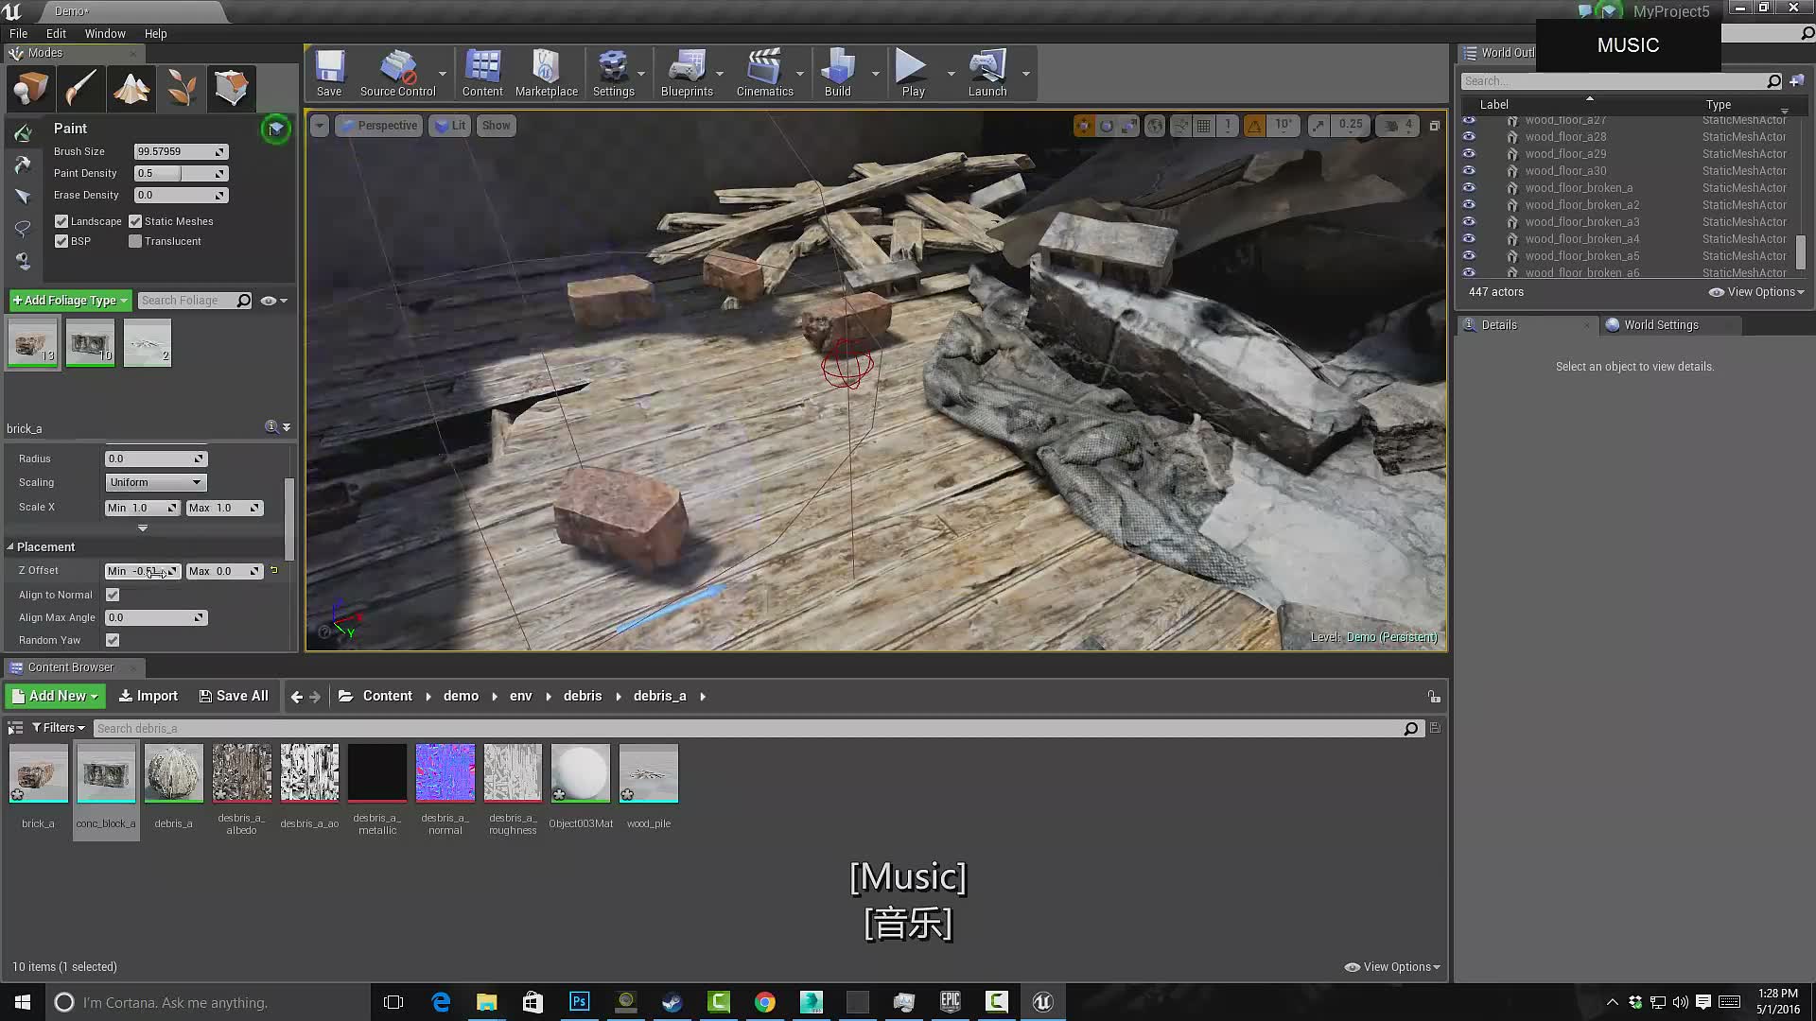Open the Content Browser Filters dropdown
Screen dimensions: 1816x1021
[59, 728]
